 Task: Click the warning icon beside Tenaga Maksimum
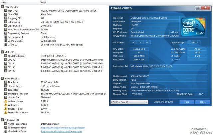click(x=6, y=112)
